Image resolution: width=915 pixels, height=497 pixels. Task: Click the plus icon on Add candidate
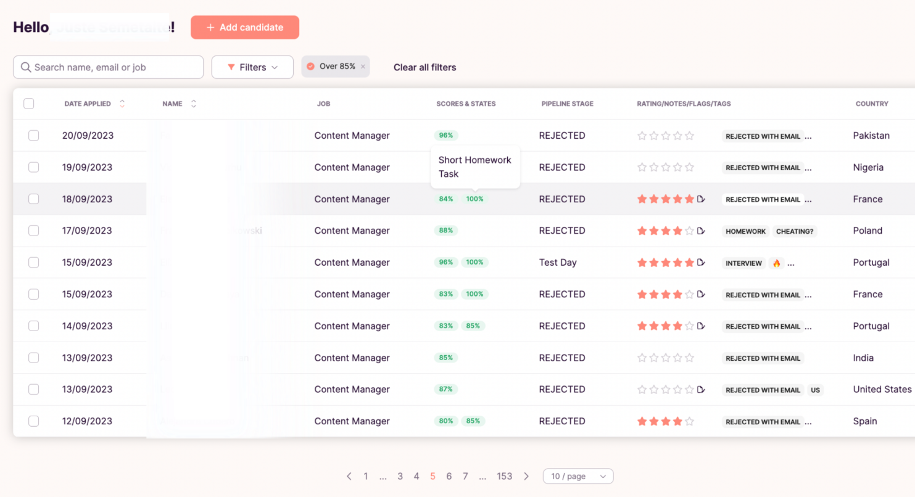(210, 27)
